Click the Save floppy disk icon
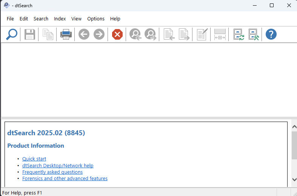Screen dimensions: 297x196 pyautogui.click(x=30, y=34)
